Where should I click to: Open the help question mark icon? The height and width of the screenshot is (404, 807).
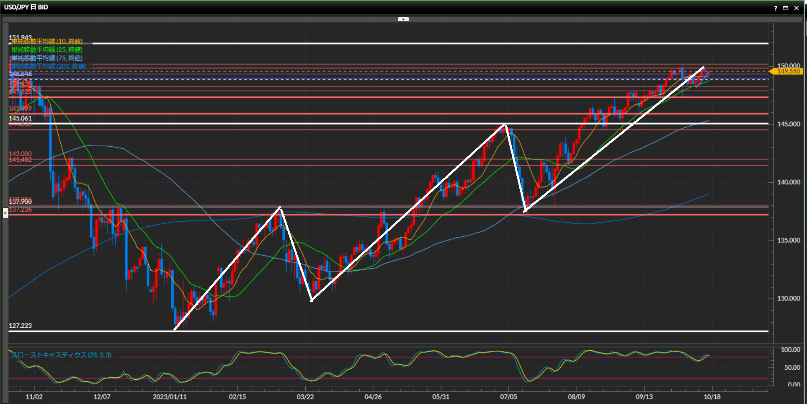[x=776, y=8]
